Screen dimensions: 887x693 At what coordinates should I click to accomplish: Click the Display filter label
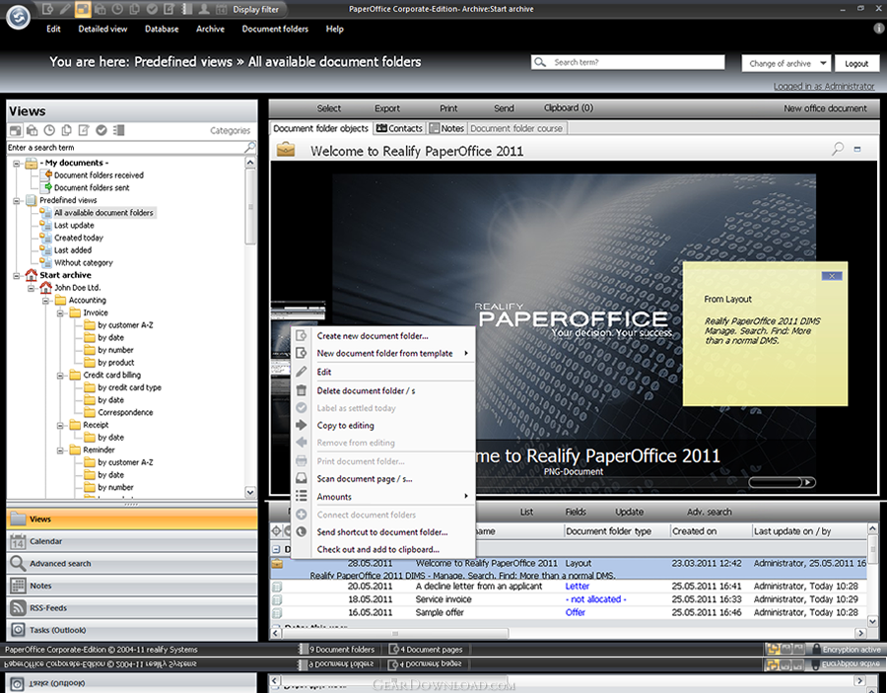pos(255,10)
